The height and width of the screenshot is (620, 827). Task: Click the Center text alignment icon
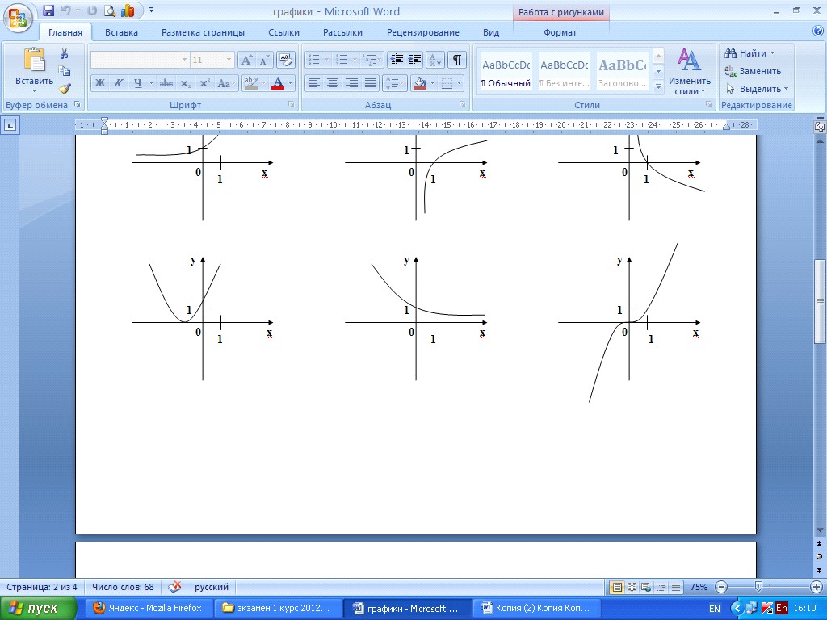[332, 83]
